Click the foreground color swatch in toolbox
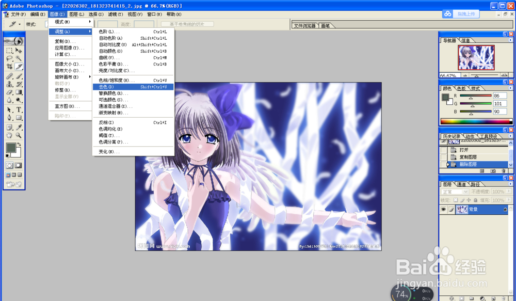The width and height of the screenshot is (516, 301). [x=11, y=148]
